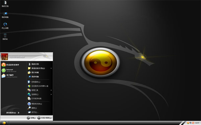Open 我的文档 icon on the desktop
The width and height of the screenshot is (201, 125).
click(5, 4)
